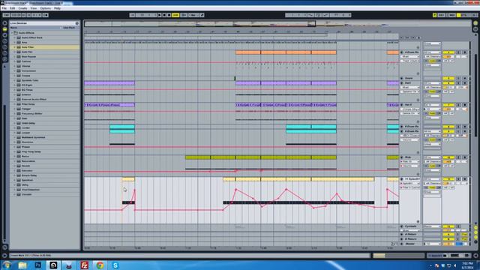Open File Browser 1 icon in sidebar

point(5,41)
